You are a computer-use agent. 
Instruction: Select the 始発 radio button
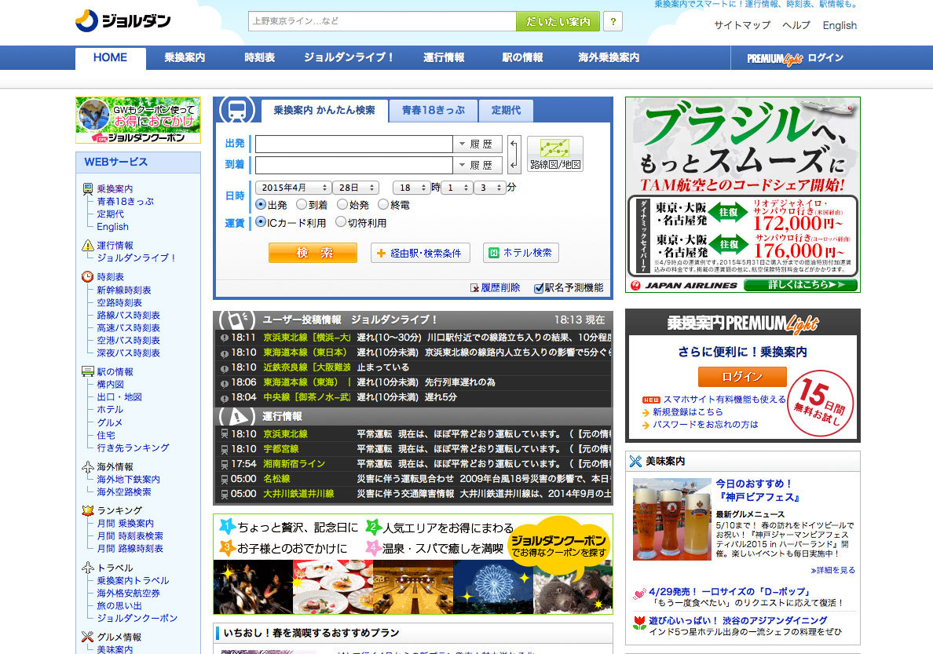point(342,204)
